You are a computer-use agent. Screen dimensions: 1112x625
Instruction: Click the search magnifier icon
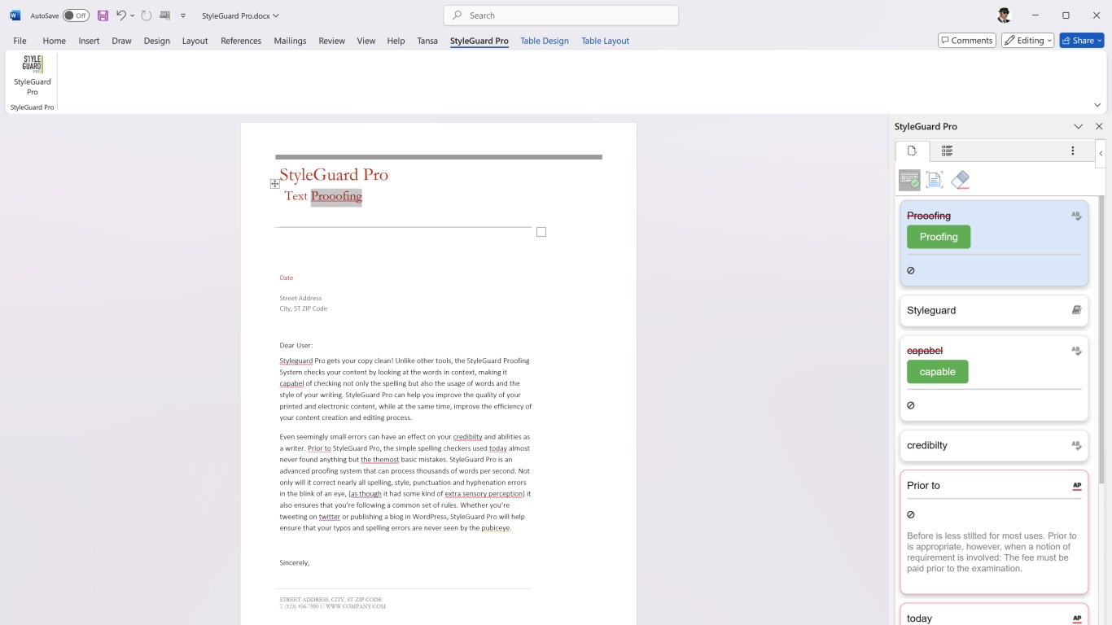(457, 15)
